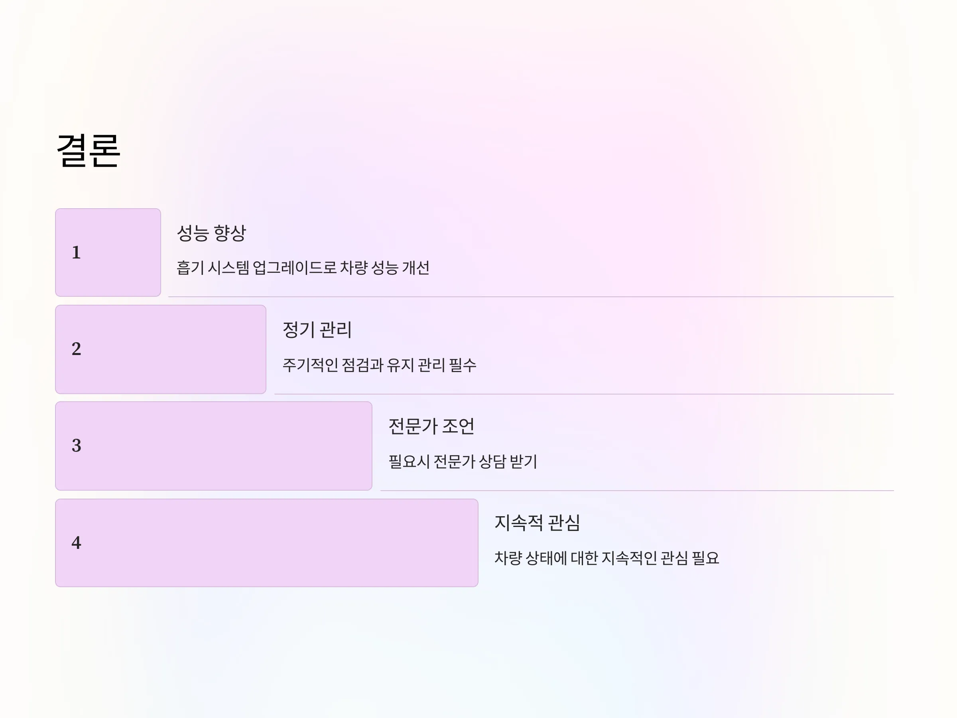Click text 차량 상태에 대한 지속적인 관심 필요
The height and width of the screenshot is (718, 957).
coord(606,558)
